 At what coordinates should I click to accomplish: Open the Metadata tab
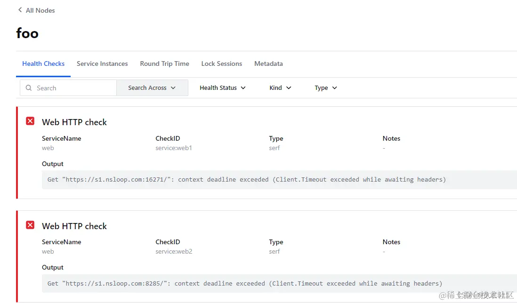(x=268, y=64)
